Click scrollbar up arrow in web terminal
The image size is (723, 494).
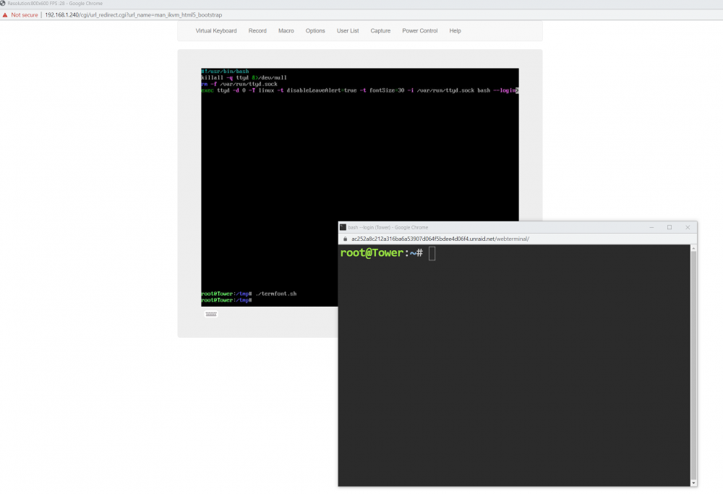click(693, 248)
